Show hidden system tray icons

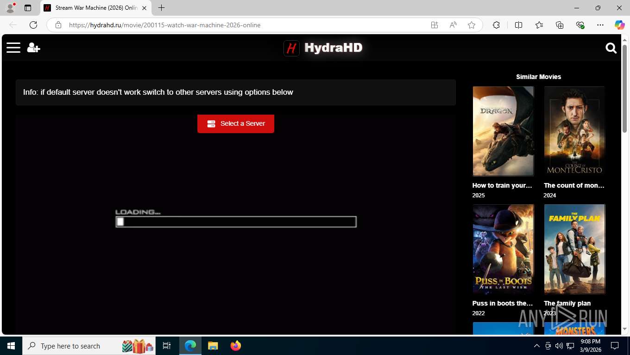pos(537,346)
